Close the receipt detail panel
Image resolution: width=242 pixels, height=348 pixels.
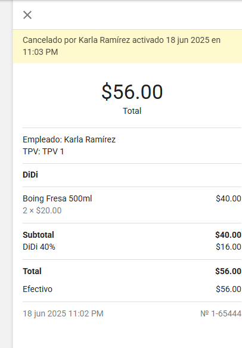coord(27,15)
